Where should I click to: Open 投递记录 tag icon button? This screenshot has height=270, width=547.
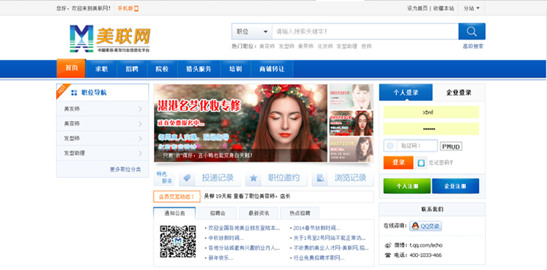pos(187,178)
